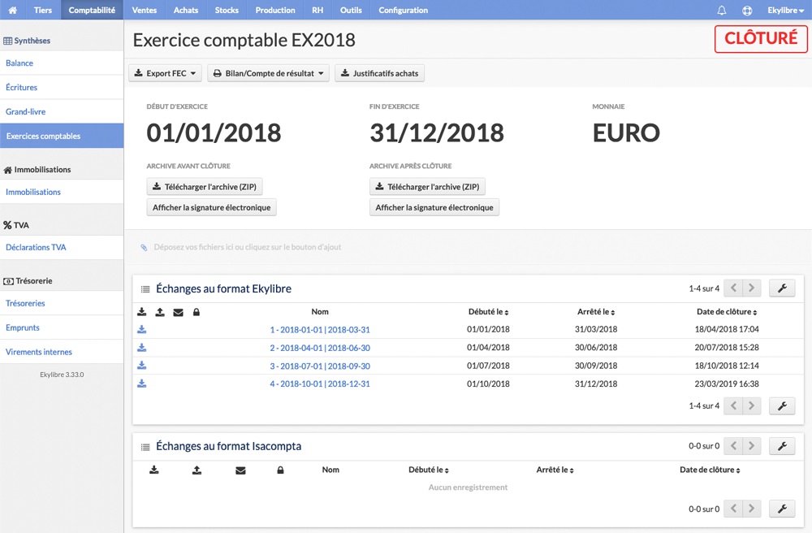Viewport: 812px width, 533px height.
Task: Open wrench settings below Isacompta exchanges list
Action: pos(782,509)
